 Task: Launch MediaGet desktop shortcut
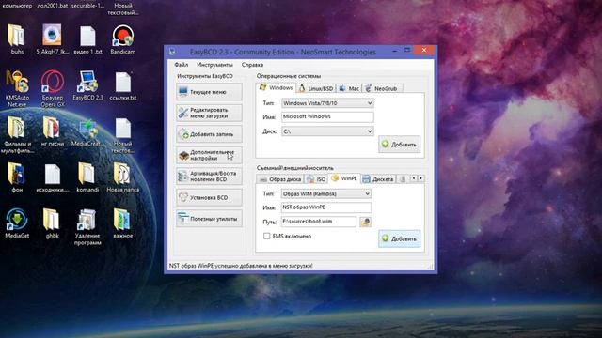pos(17,223)
